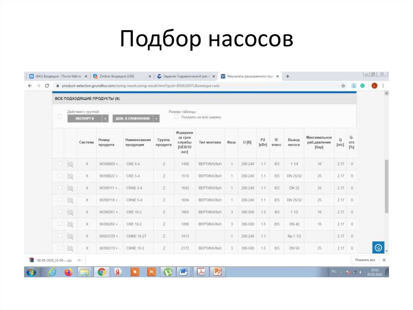Viewport: 413px width, 310px height.
Task: Click inside the browser address bar
Action: (161, 86)
